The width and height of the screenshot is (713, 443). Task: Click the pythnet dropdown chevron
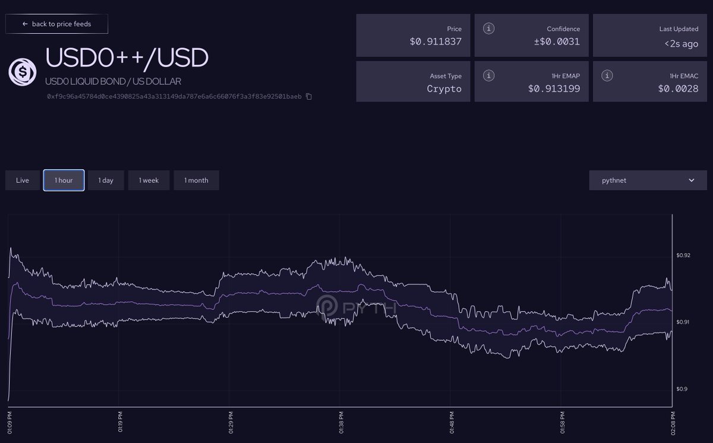point(690,180)
